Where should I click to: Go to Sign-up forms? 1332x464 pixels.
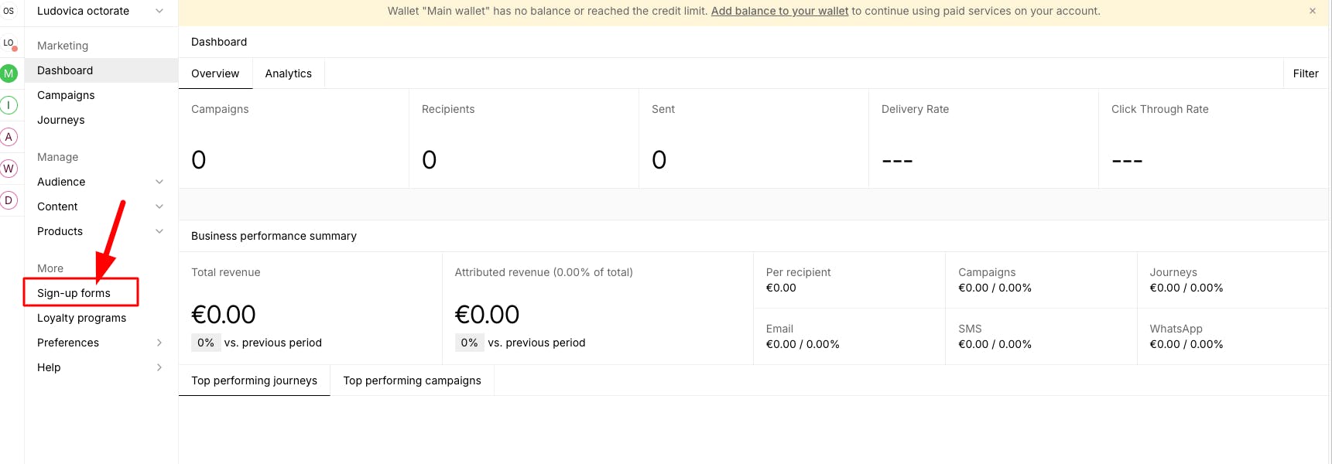(x=74, y=293)
